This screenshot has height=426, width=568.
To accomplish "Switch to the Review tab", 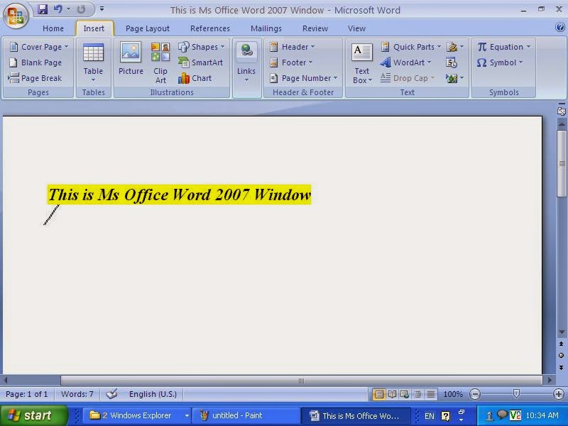I will [x=315, y=28].
